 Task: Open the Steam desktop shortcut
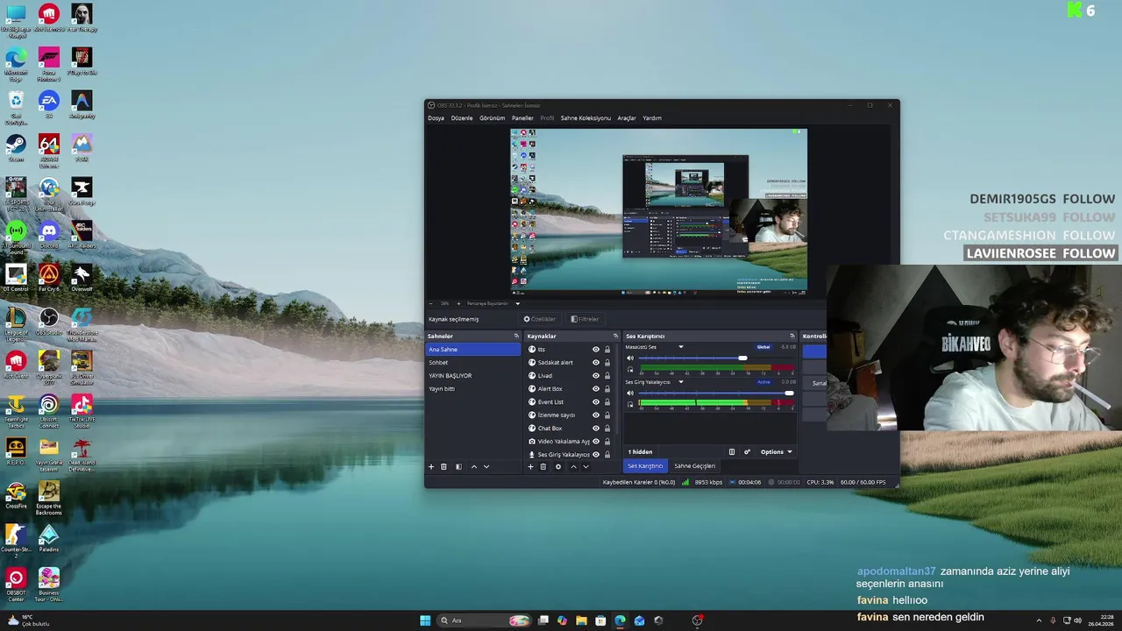pyautogui.click(x=16, y=147)
